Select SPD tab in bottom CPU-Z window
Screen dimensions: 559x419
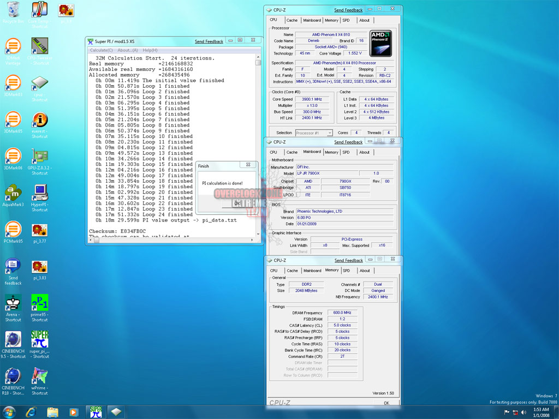click(346, 271)
